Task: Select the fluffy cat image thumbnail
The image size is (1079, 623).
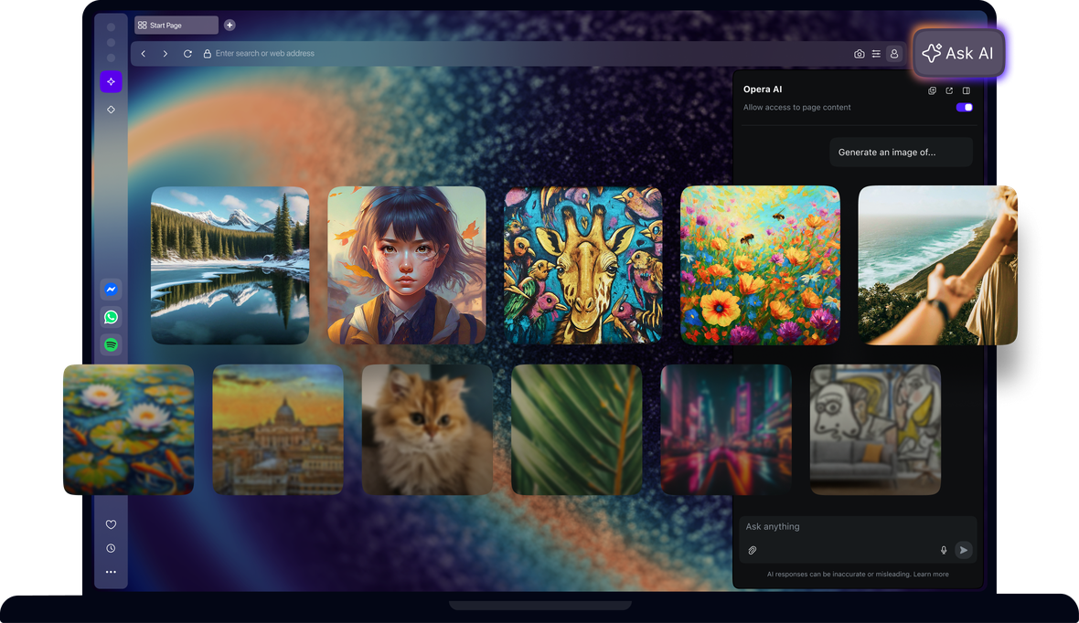Action: click(427, 429)
